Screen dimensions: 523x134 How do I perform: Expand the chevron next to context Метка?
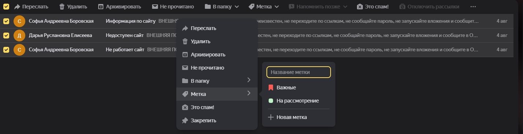coord(248,93)
